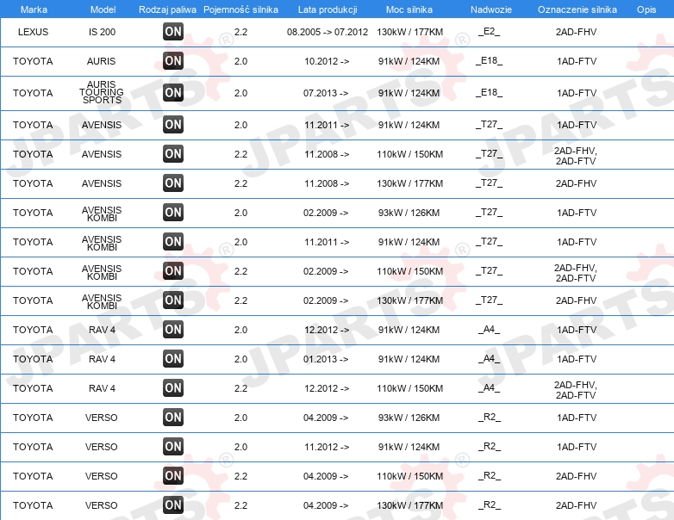
Task: Click the Pojemność silnika column header
Action: [240, 9]
